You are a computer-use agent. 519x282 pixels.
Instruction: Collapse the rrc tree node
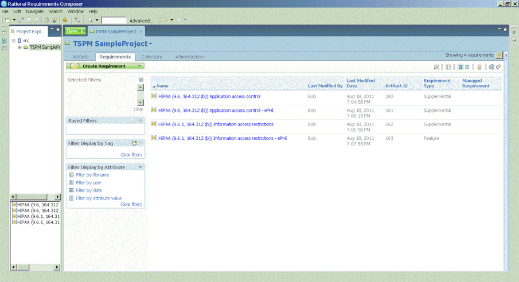click(14, 41)
